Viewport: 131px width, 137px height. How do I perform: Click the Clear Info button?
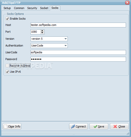point(12,126)
